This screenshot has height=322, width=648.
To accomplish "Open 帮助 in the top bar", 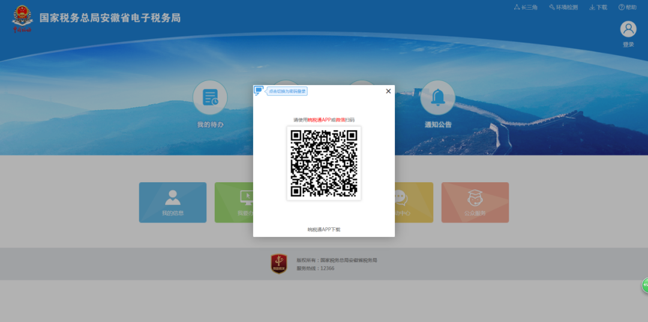I will pos(628,7).
